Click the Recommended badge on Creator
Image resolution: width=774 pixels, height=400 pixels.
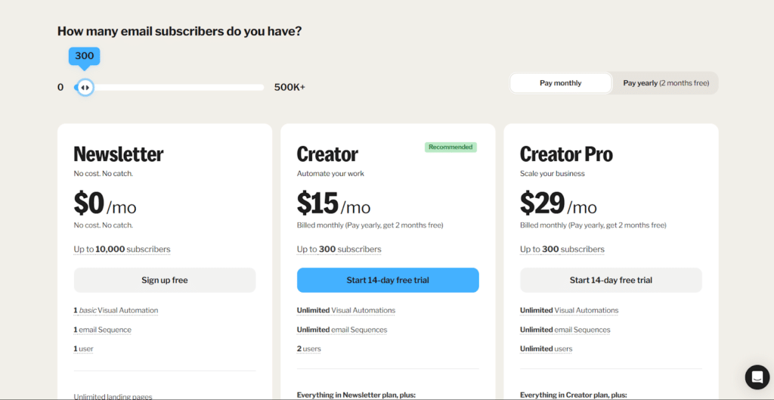point(450,147)
